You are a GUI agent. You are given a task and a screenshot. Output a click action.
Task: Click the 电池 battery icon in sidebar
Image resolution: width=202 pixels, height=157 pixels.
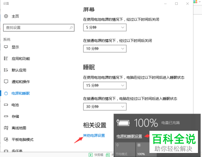click(x=6, y=105)
